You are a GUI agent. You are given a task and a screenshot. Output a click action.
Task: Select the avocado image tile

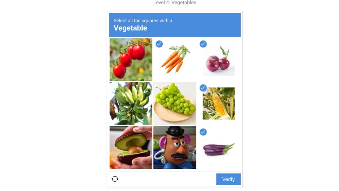[131, 148]
